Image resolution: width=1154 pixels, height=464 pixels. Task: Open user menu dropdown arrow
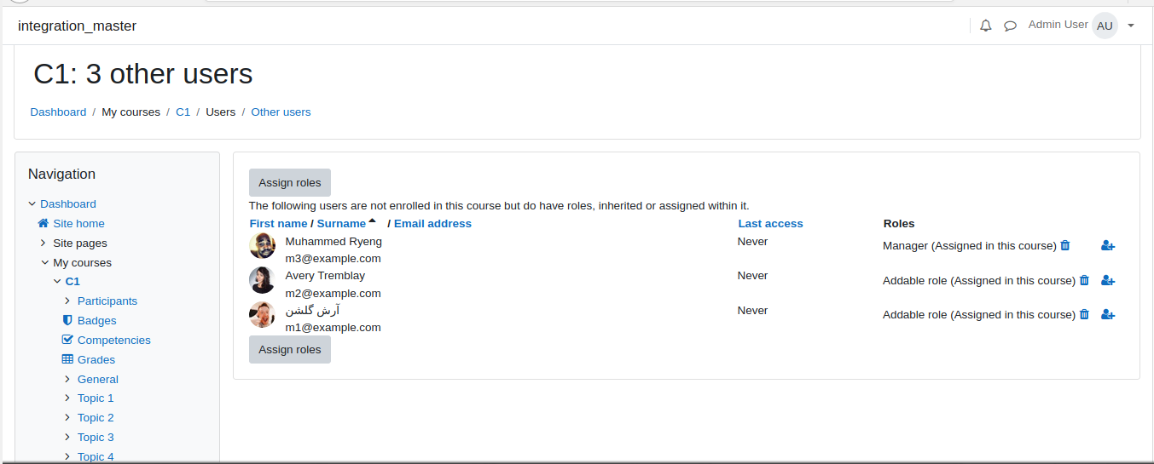click(1131, 26)
